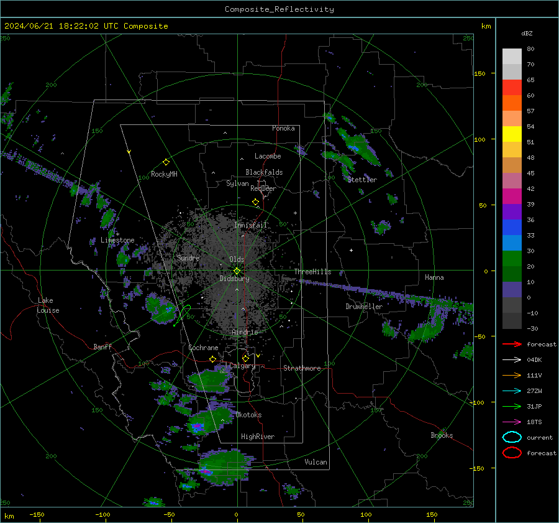The width and height of the screenshot is (559, 523).
Task: Click the HighRiver town label
Action: pos(258,437)
